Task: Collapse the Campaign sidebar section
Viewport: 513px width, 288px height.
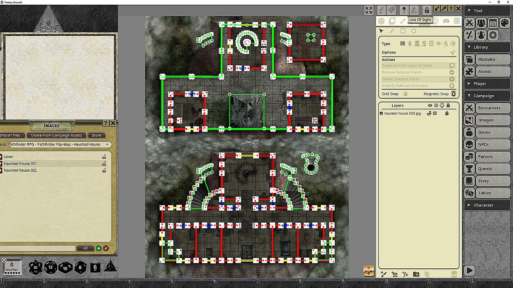Action: pos(488,96)
